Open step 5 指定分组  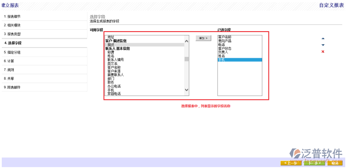tap(44, 52)
